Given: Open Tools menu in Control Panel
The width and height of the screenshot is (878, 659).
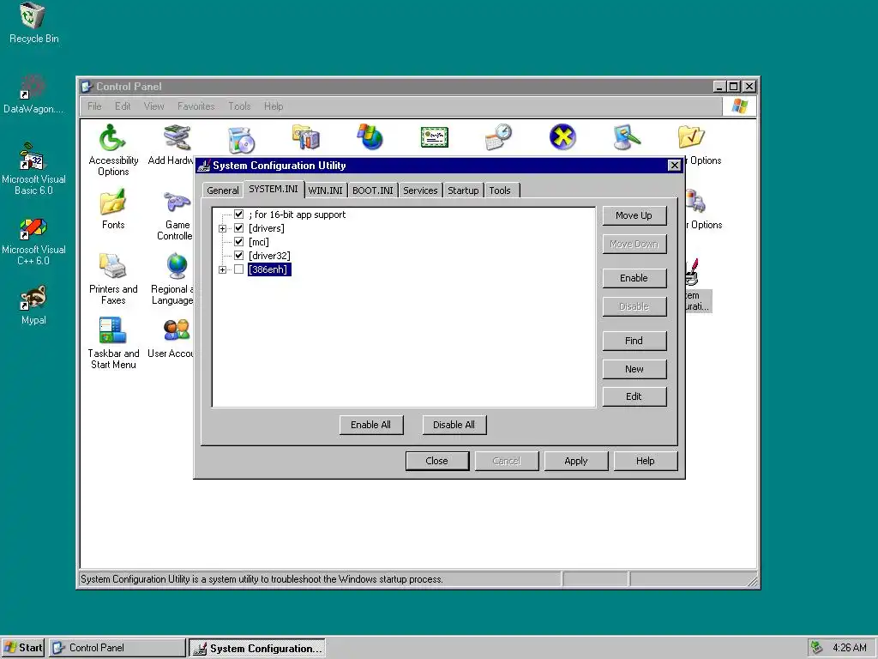Looking at the screenshot, I should coord(239,106).
